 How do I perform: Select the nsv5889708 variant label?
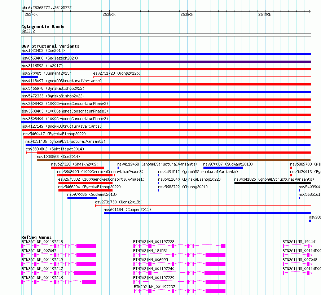[305, 164]
